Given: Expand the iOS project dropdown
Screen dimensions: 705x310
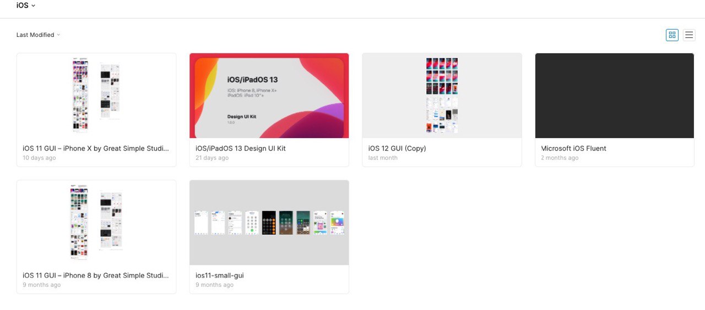Looking at the screenshot, I should pos(26,5).
